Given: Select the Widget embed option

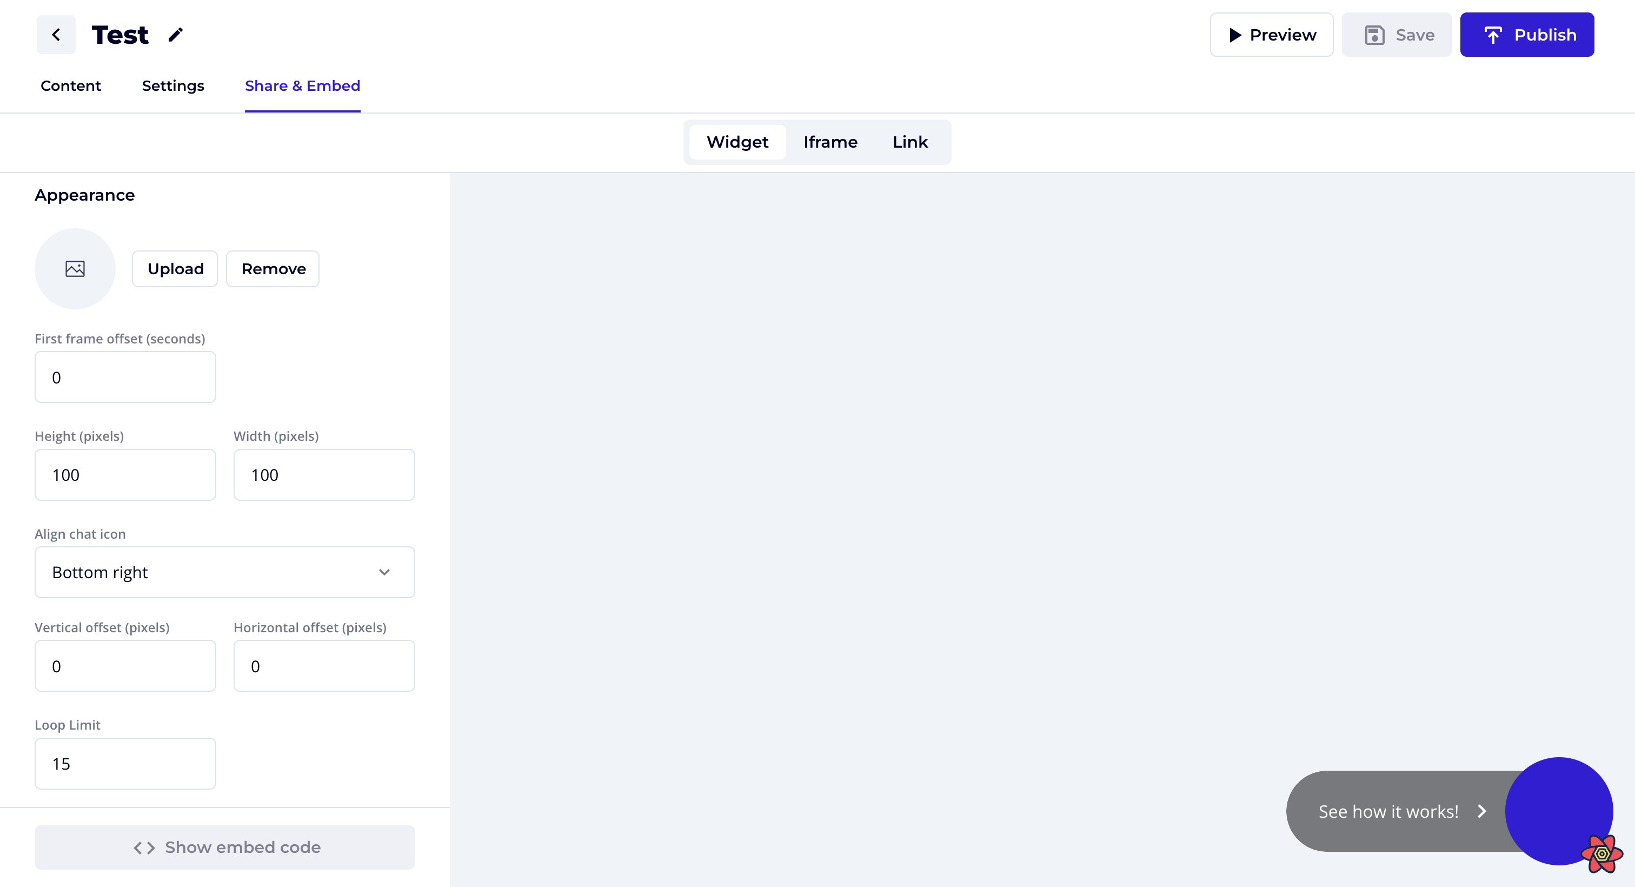Looking at the screenshot, I should 737,142.
